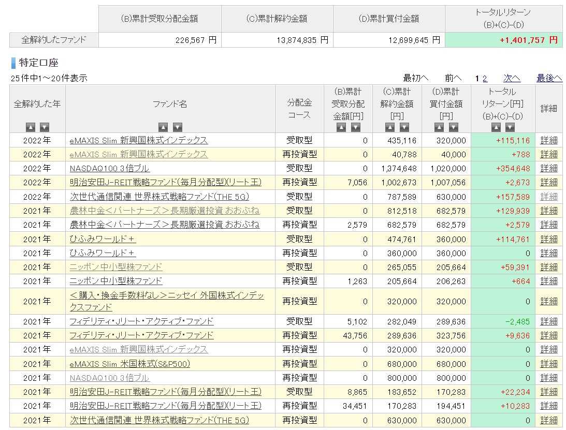This screenshot has width=566, height=430.
Task: Open 次世代通信関連 THE 5G 再投資型 fund link
Action: click(x=159, y=420)
